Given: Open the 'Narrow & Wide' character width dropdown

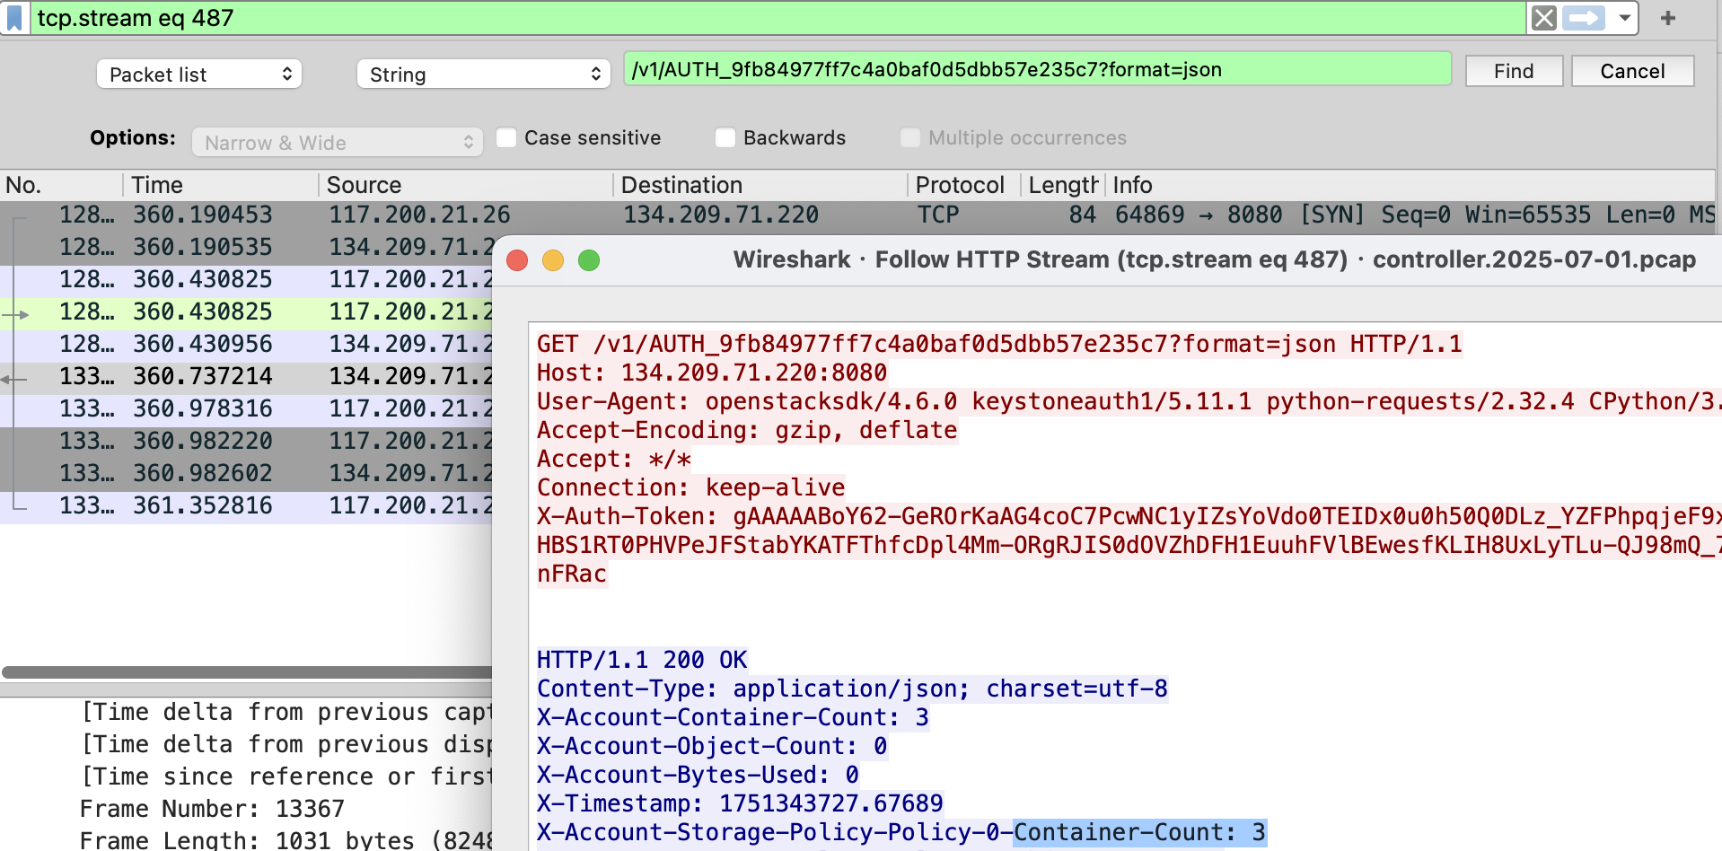Looking at the screenshot, I should pyautogui.click(x=338, y=142).
